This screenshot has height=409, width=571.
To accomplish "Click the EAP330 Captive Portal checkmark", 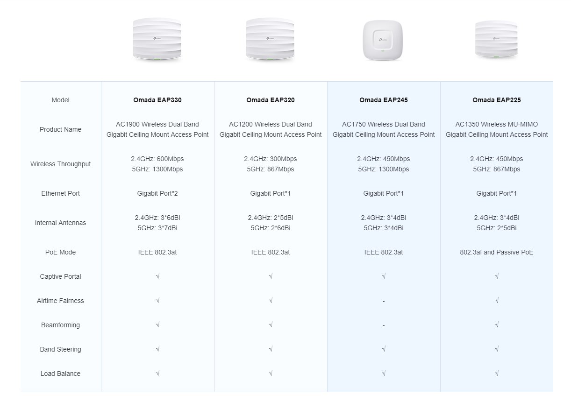I will pos(157,276).
